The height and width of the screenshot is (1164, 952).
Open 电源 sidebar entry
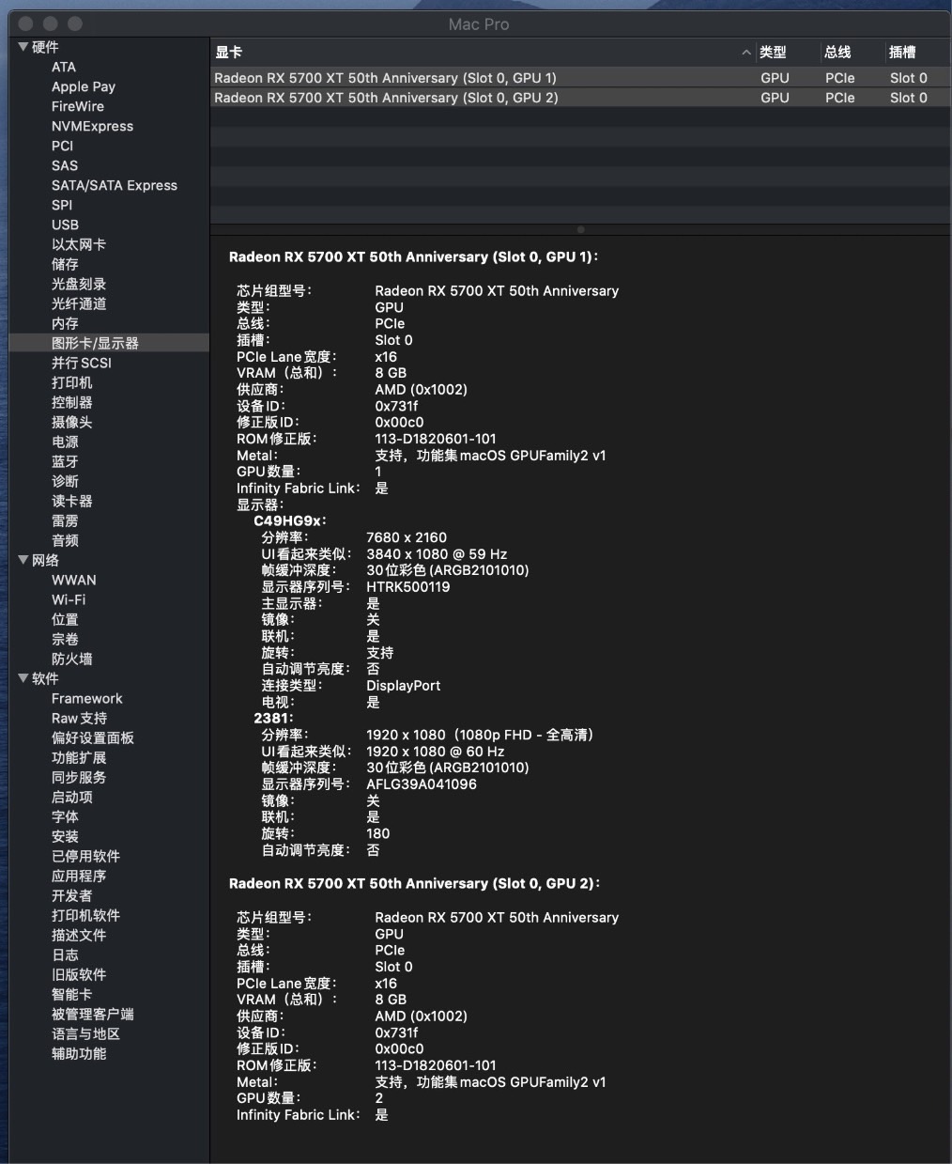65,442
